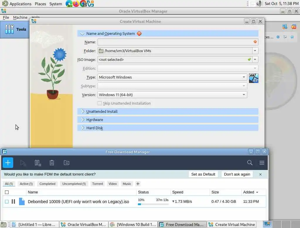
Task: Click the add download plus button in FDM
Action: coord(8,163)
